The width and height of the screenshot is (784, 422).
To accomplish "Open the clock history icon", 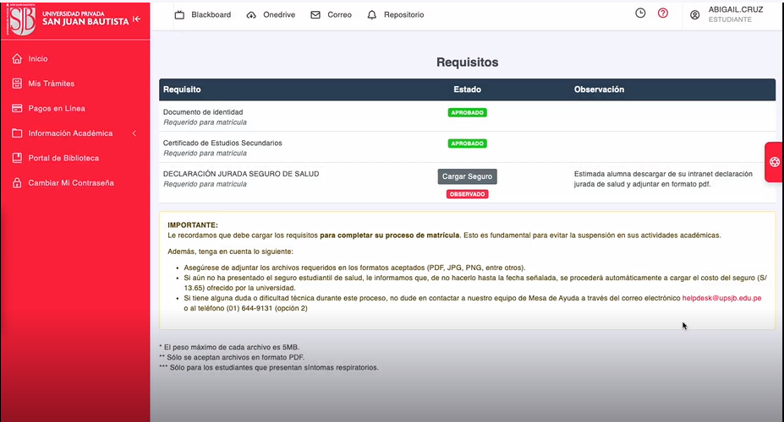I will [640, 14].
